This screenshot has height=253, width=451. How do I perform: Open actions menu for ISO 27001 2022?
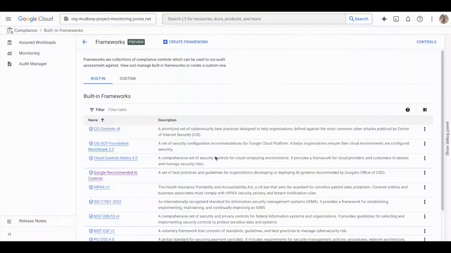[x=425, y=202]
